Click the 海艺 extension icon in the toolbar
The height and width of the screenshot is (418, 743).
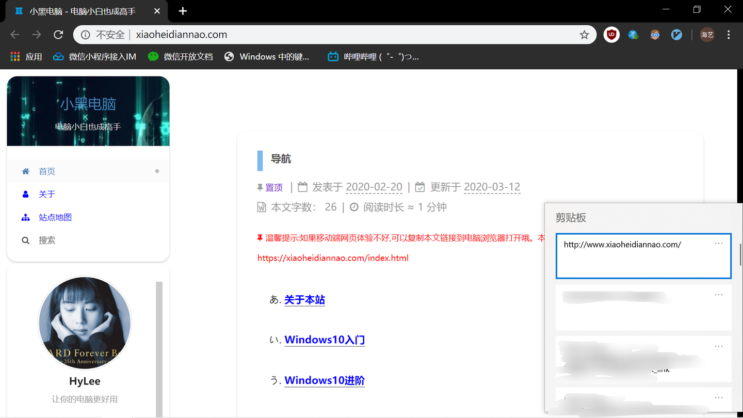[x=706, y=35]
